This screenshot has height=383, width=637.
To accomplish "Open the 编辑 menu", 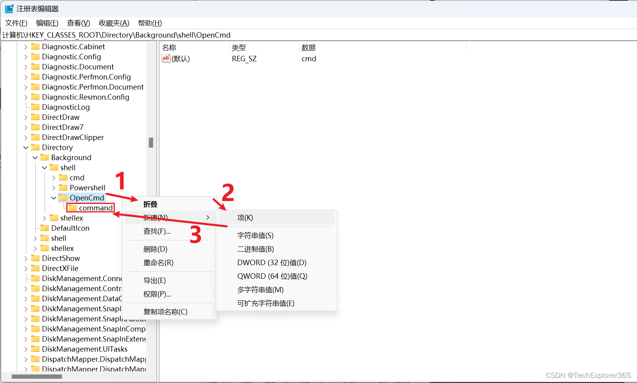I will point(47,23).
